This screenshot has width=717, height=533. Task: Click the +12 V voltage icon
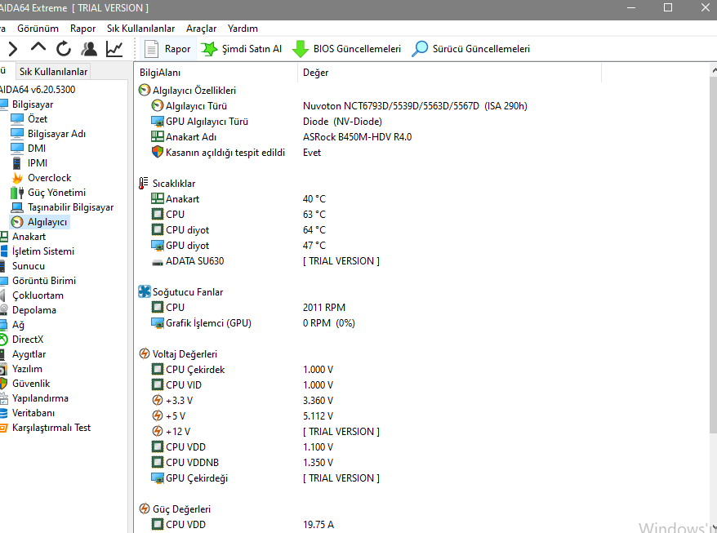pyautogui.click(x=158, y=431)
